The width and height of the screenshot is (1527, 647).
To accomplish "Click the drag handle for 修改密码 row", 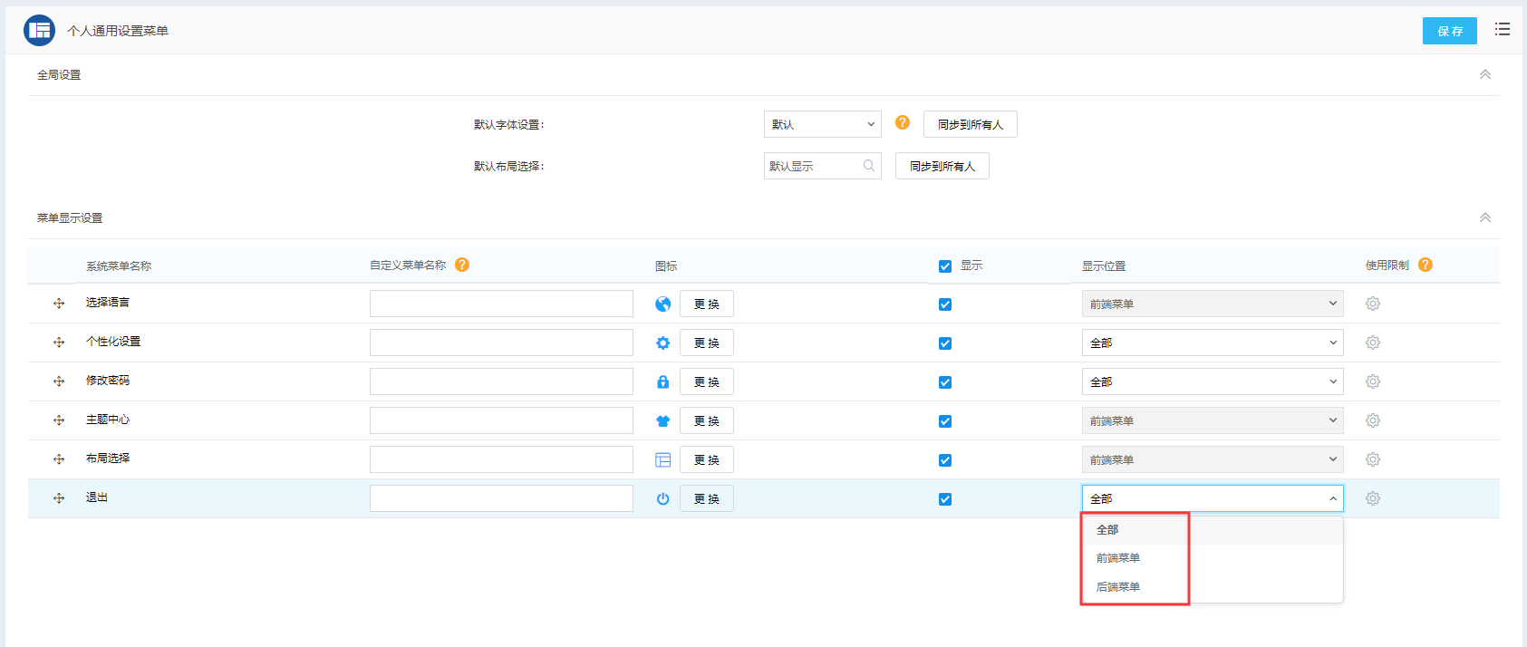I will point(59,381).
